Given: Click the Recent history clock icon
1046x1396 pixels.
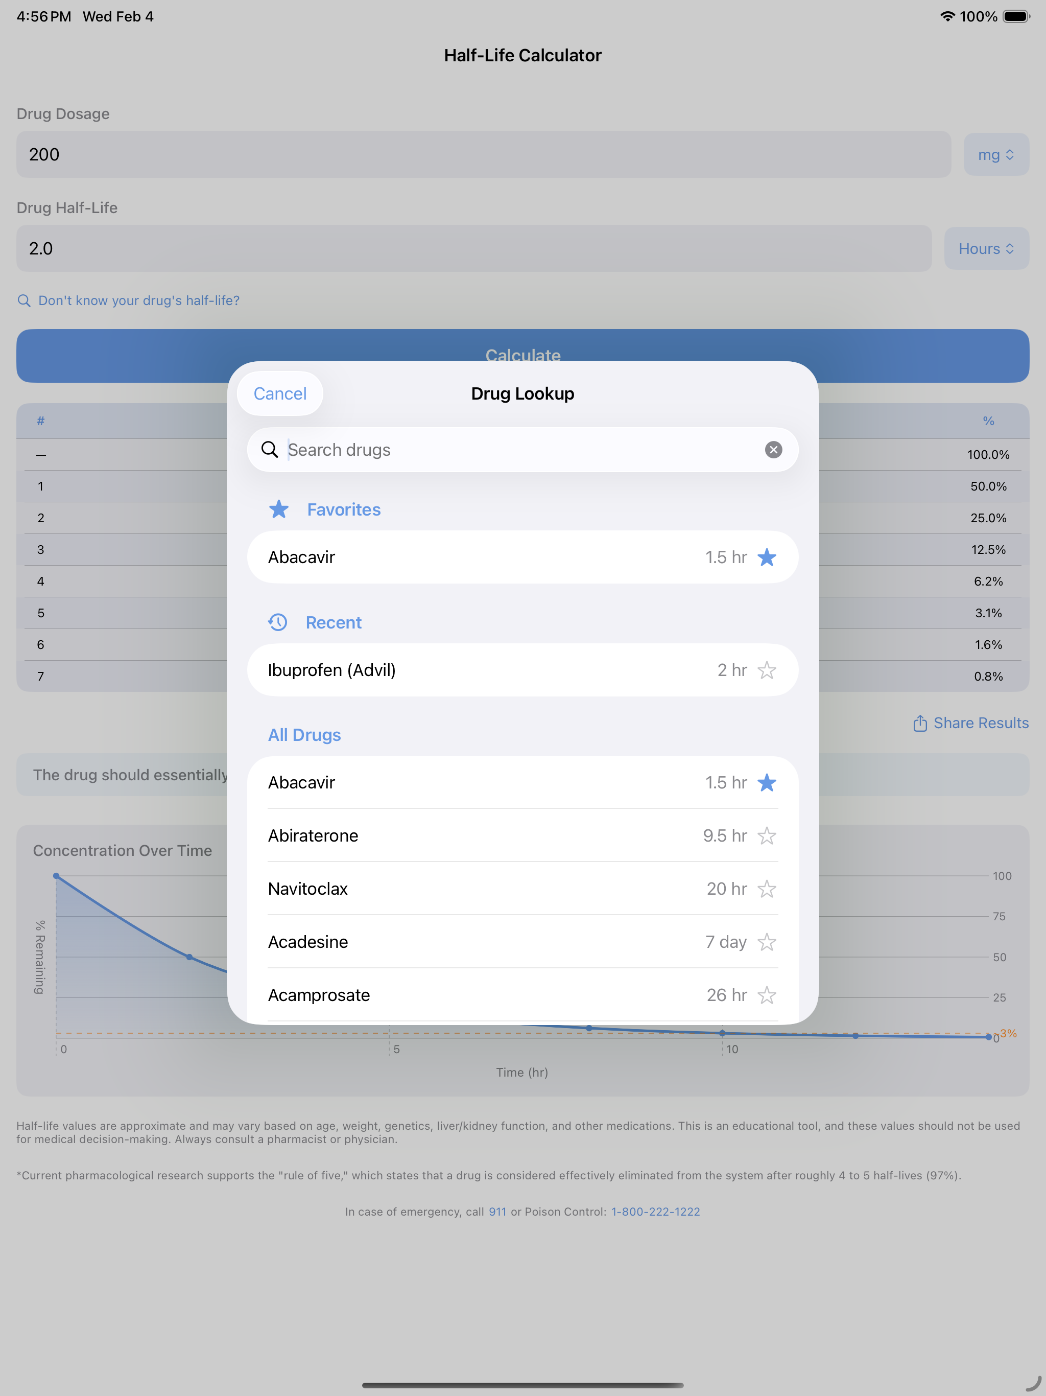Looking at the screenshot, I should 277,622.
